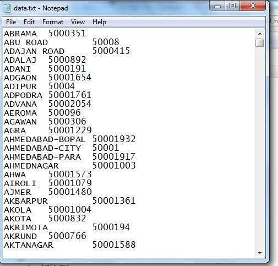Click the number 5000415
This screenshot has width=278, height=266.
[x=111, y=51]
